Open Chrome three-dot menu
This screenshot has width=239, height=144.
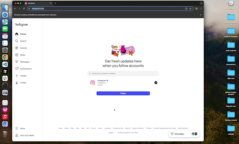(x=201, y=9)
